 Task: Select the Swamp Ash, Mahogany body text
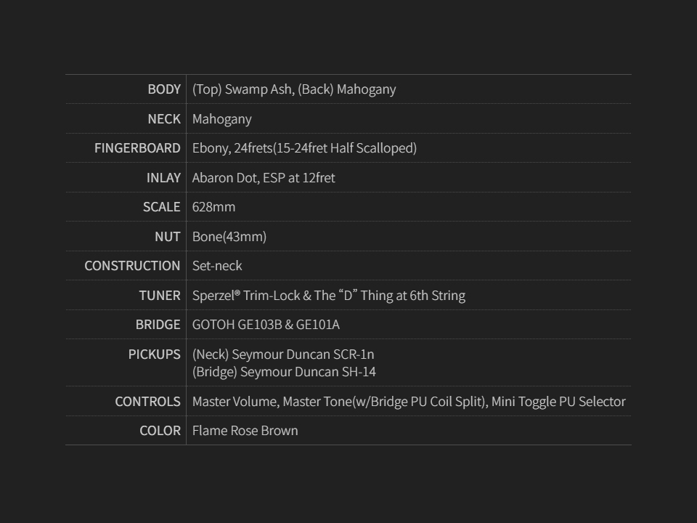pos(294,89)
